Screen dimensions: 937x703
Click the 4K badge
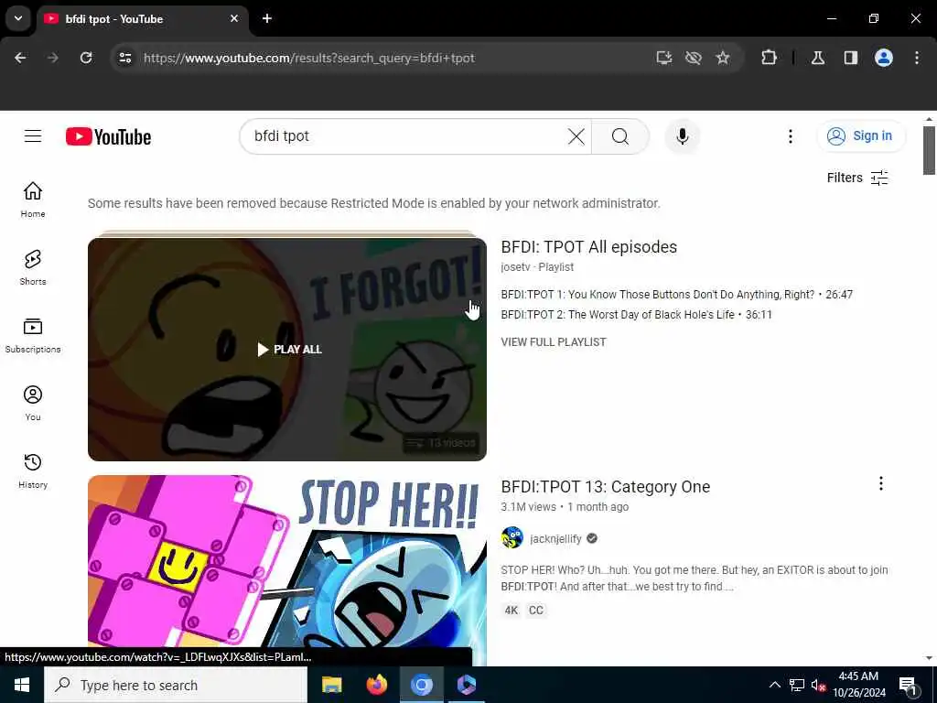pos(511,611)
